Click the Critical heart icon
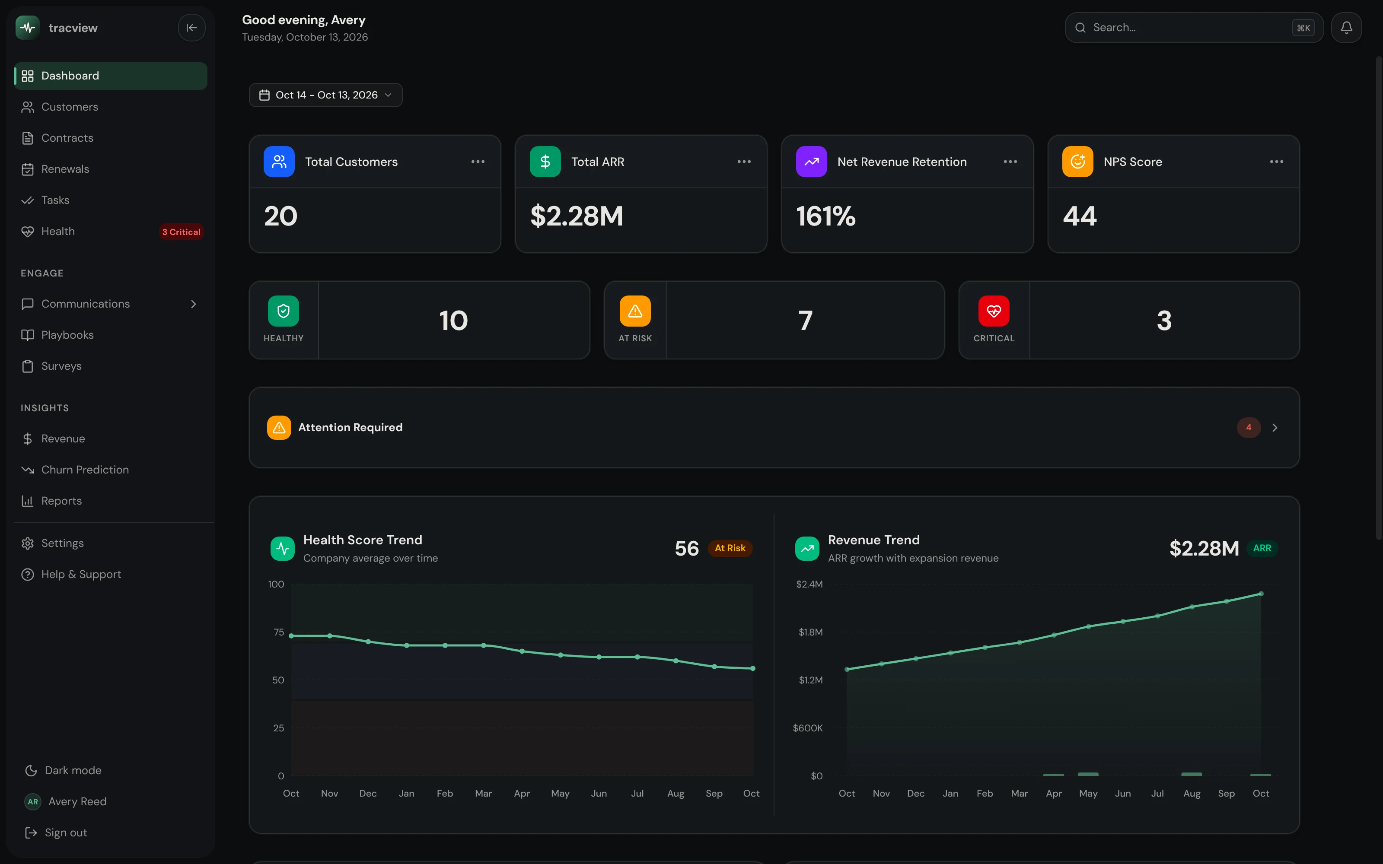This screenshot has height=864, width=1383. click(x=994, y=311)
